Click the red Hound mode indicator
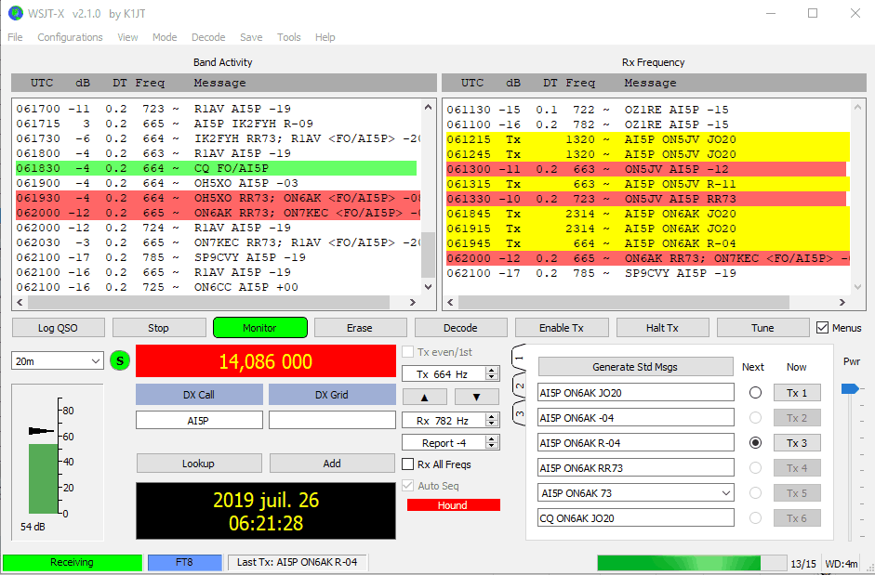Image resolution: width=875 pixels, height=575 pixels. [x=453, y=505]
